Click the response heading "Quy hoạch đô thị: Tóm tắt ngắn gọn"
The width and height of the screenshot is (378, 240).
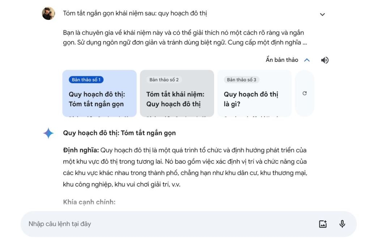119,133
